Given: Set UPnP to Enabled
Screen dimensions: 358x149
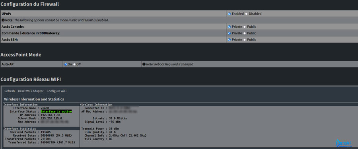Looking at the screenshot, I should (229, 13).
